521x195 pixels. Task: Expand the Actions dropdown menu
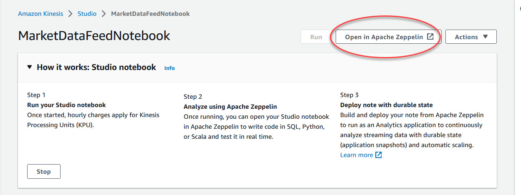click(471, 37)
